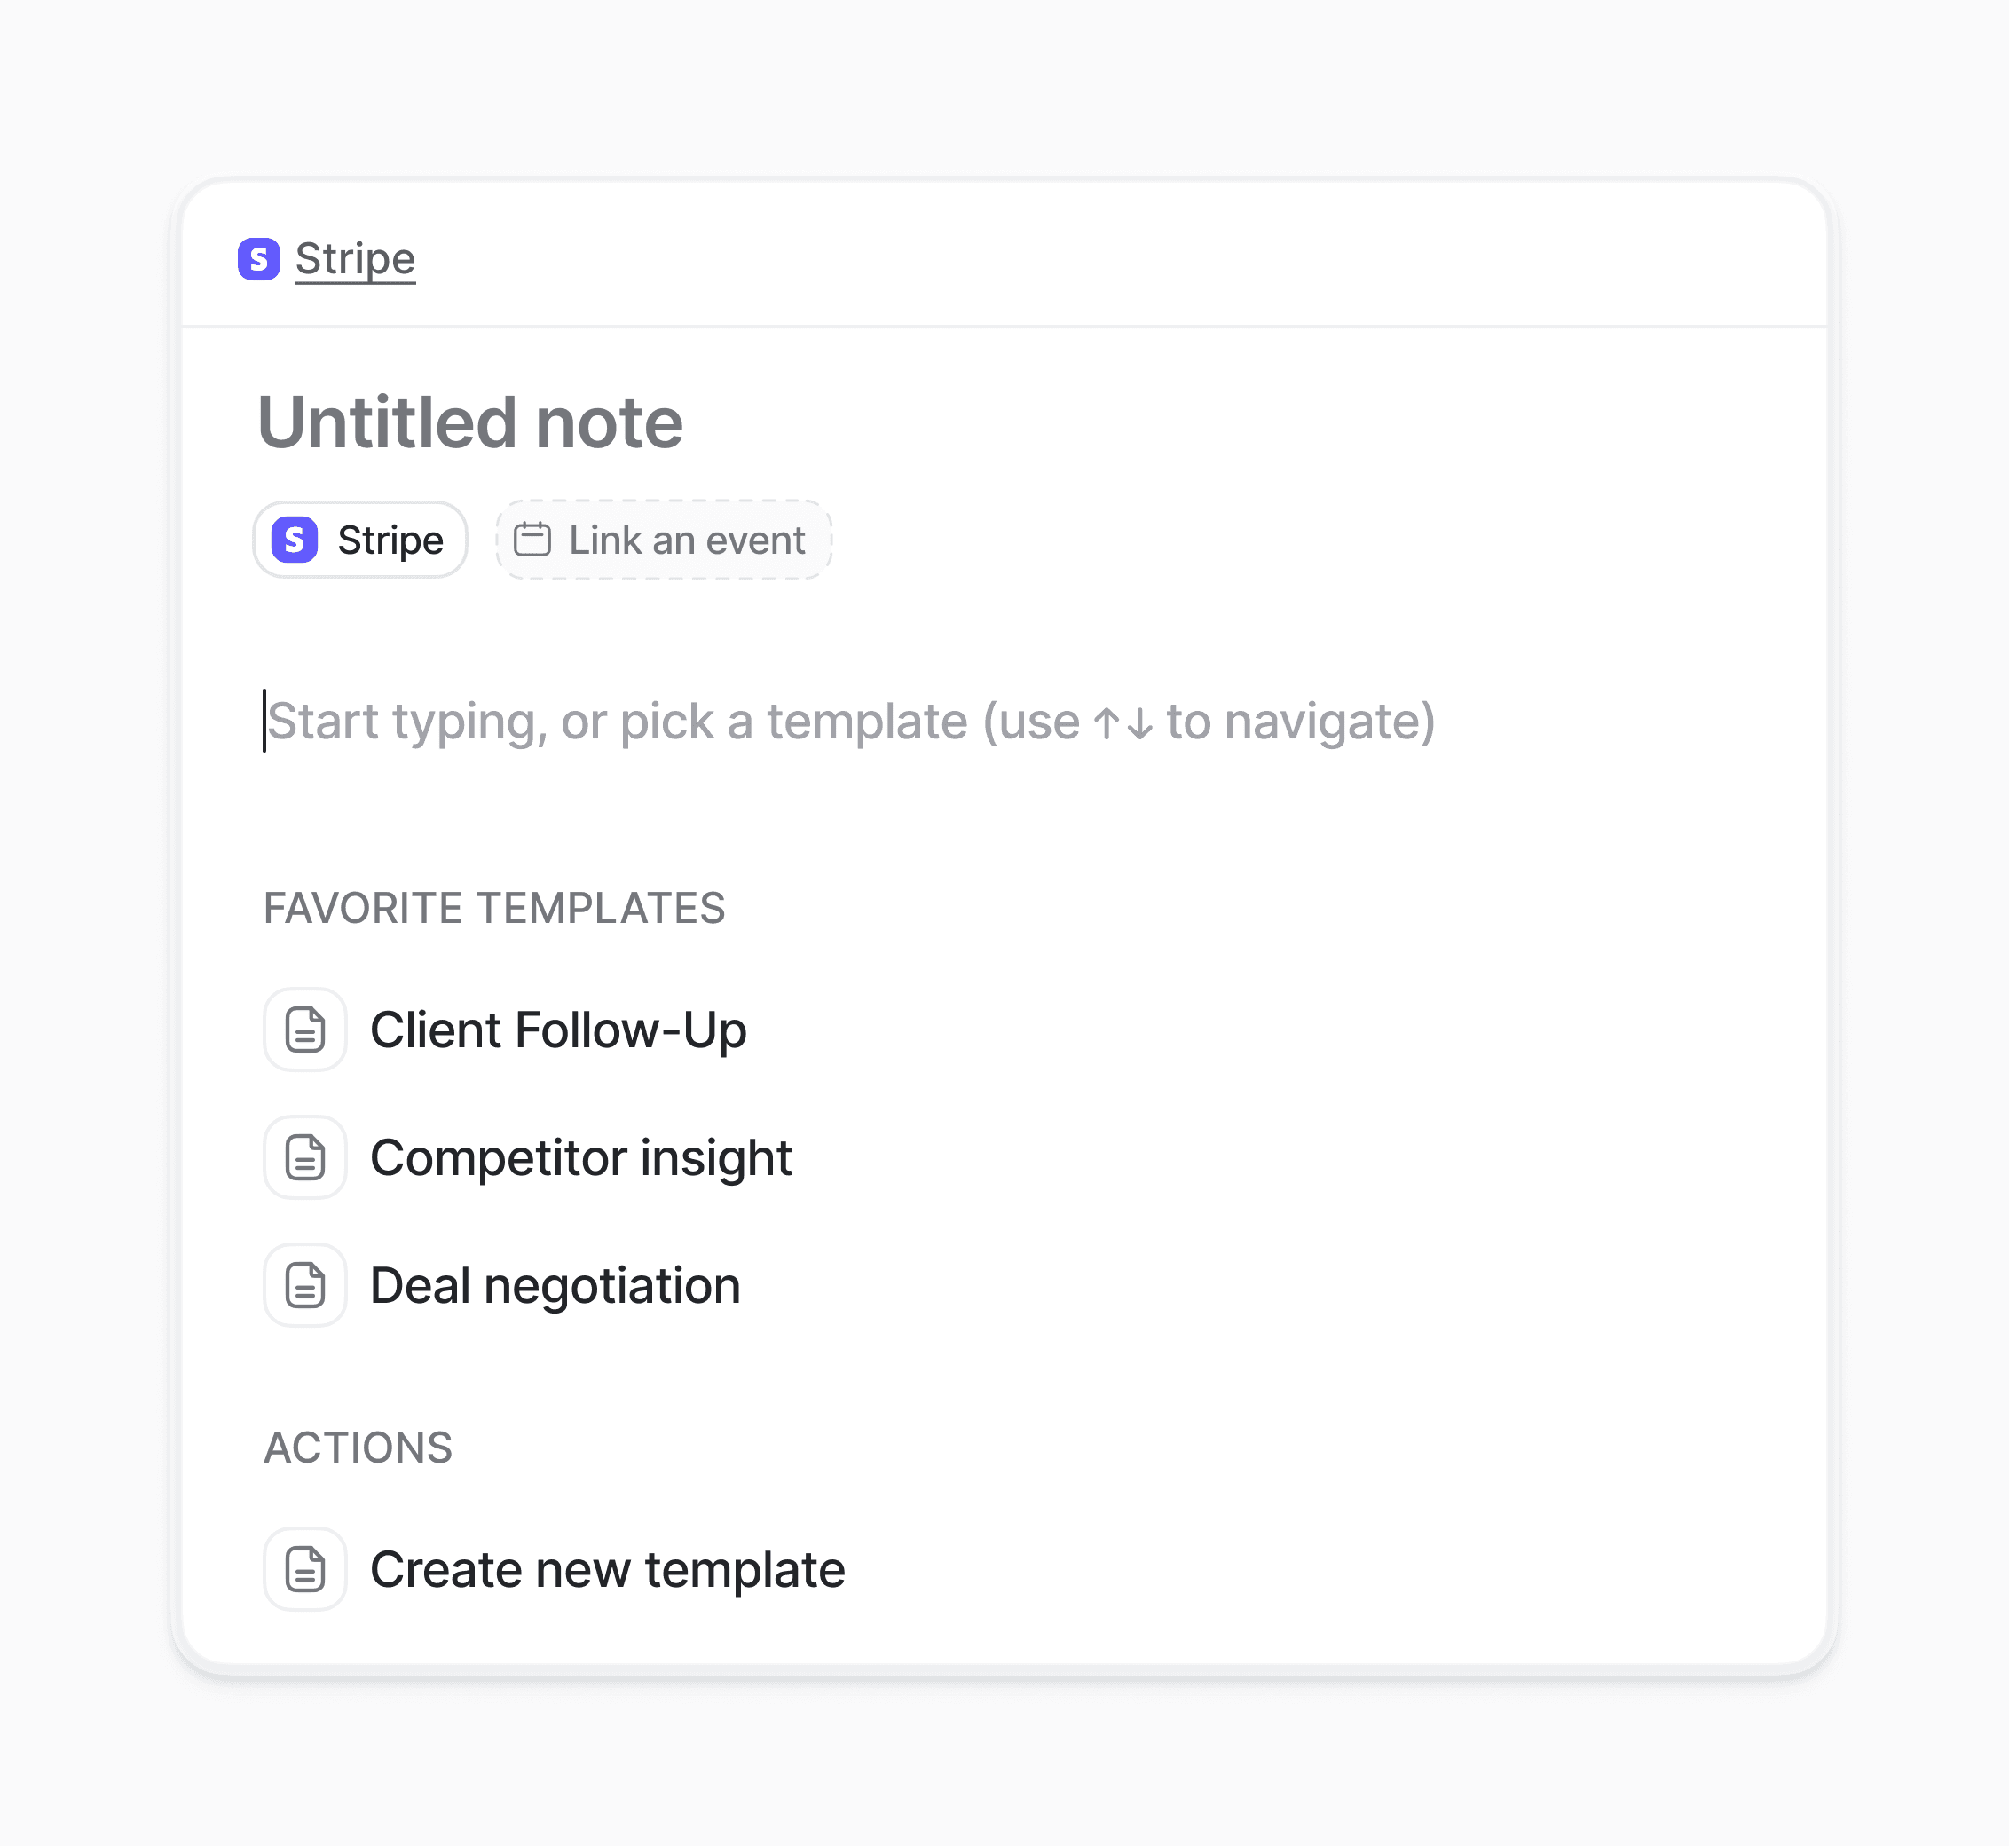Image resolution: width=2009 pixels, height=1846 pixels.
Task: Choose the Create new template action label
Action: [607, 1569]
